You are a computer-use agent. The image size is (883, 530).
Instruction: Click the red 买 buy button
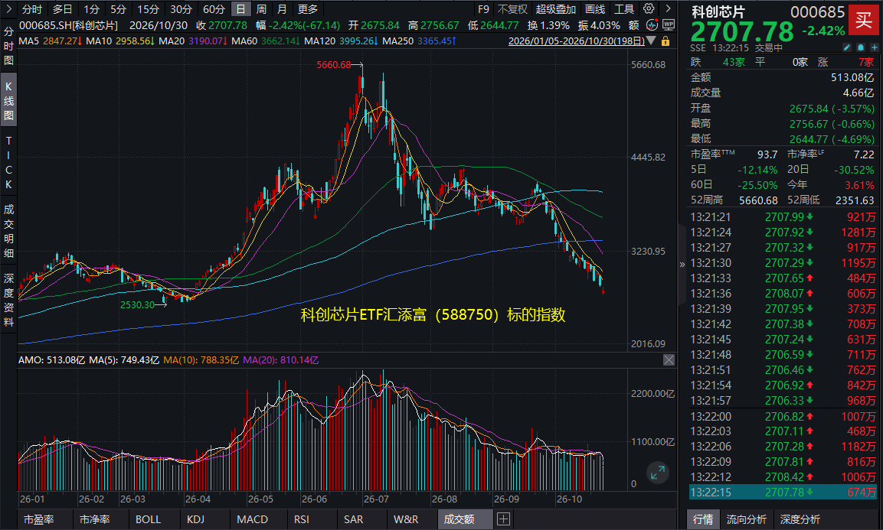point(864,21)
